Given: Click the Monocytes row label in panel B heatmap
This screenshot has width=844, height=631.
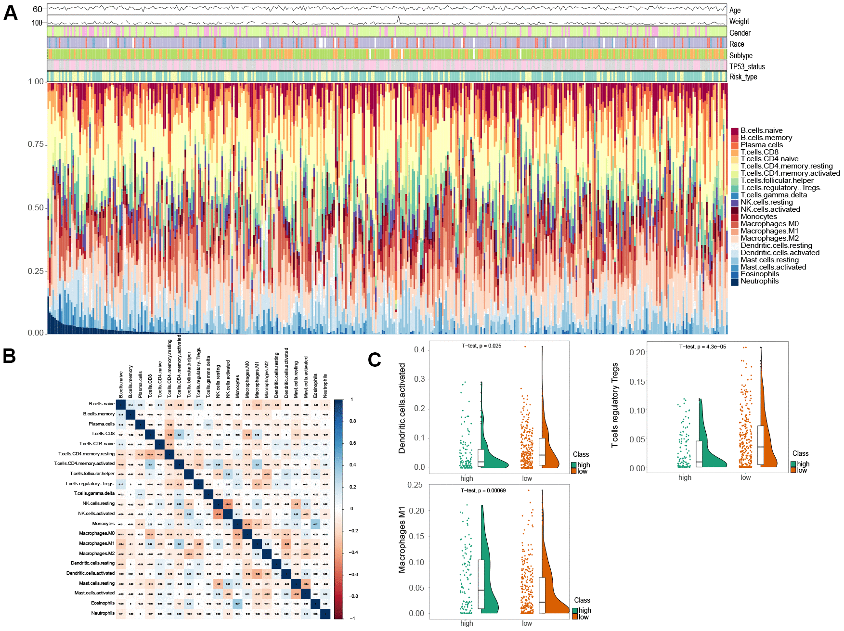Looking at the screenshot, I should pos(104,524).
